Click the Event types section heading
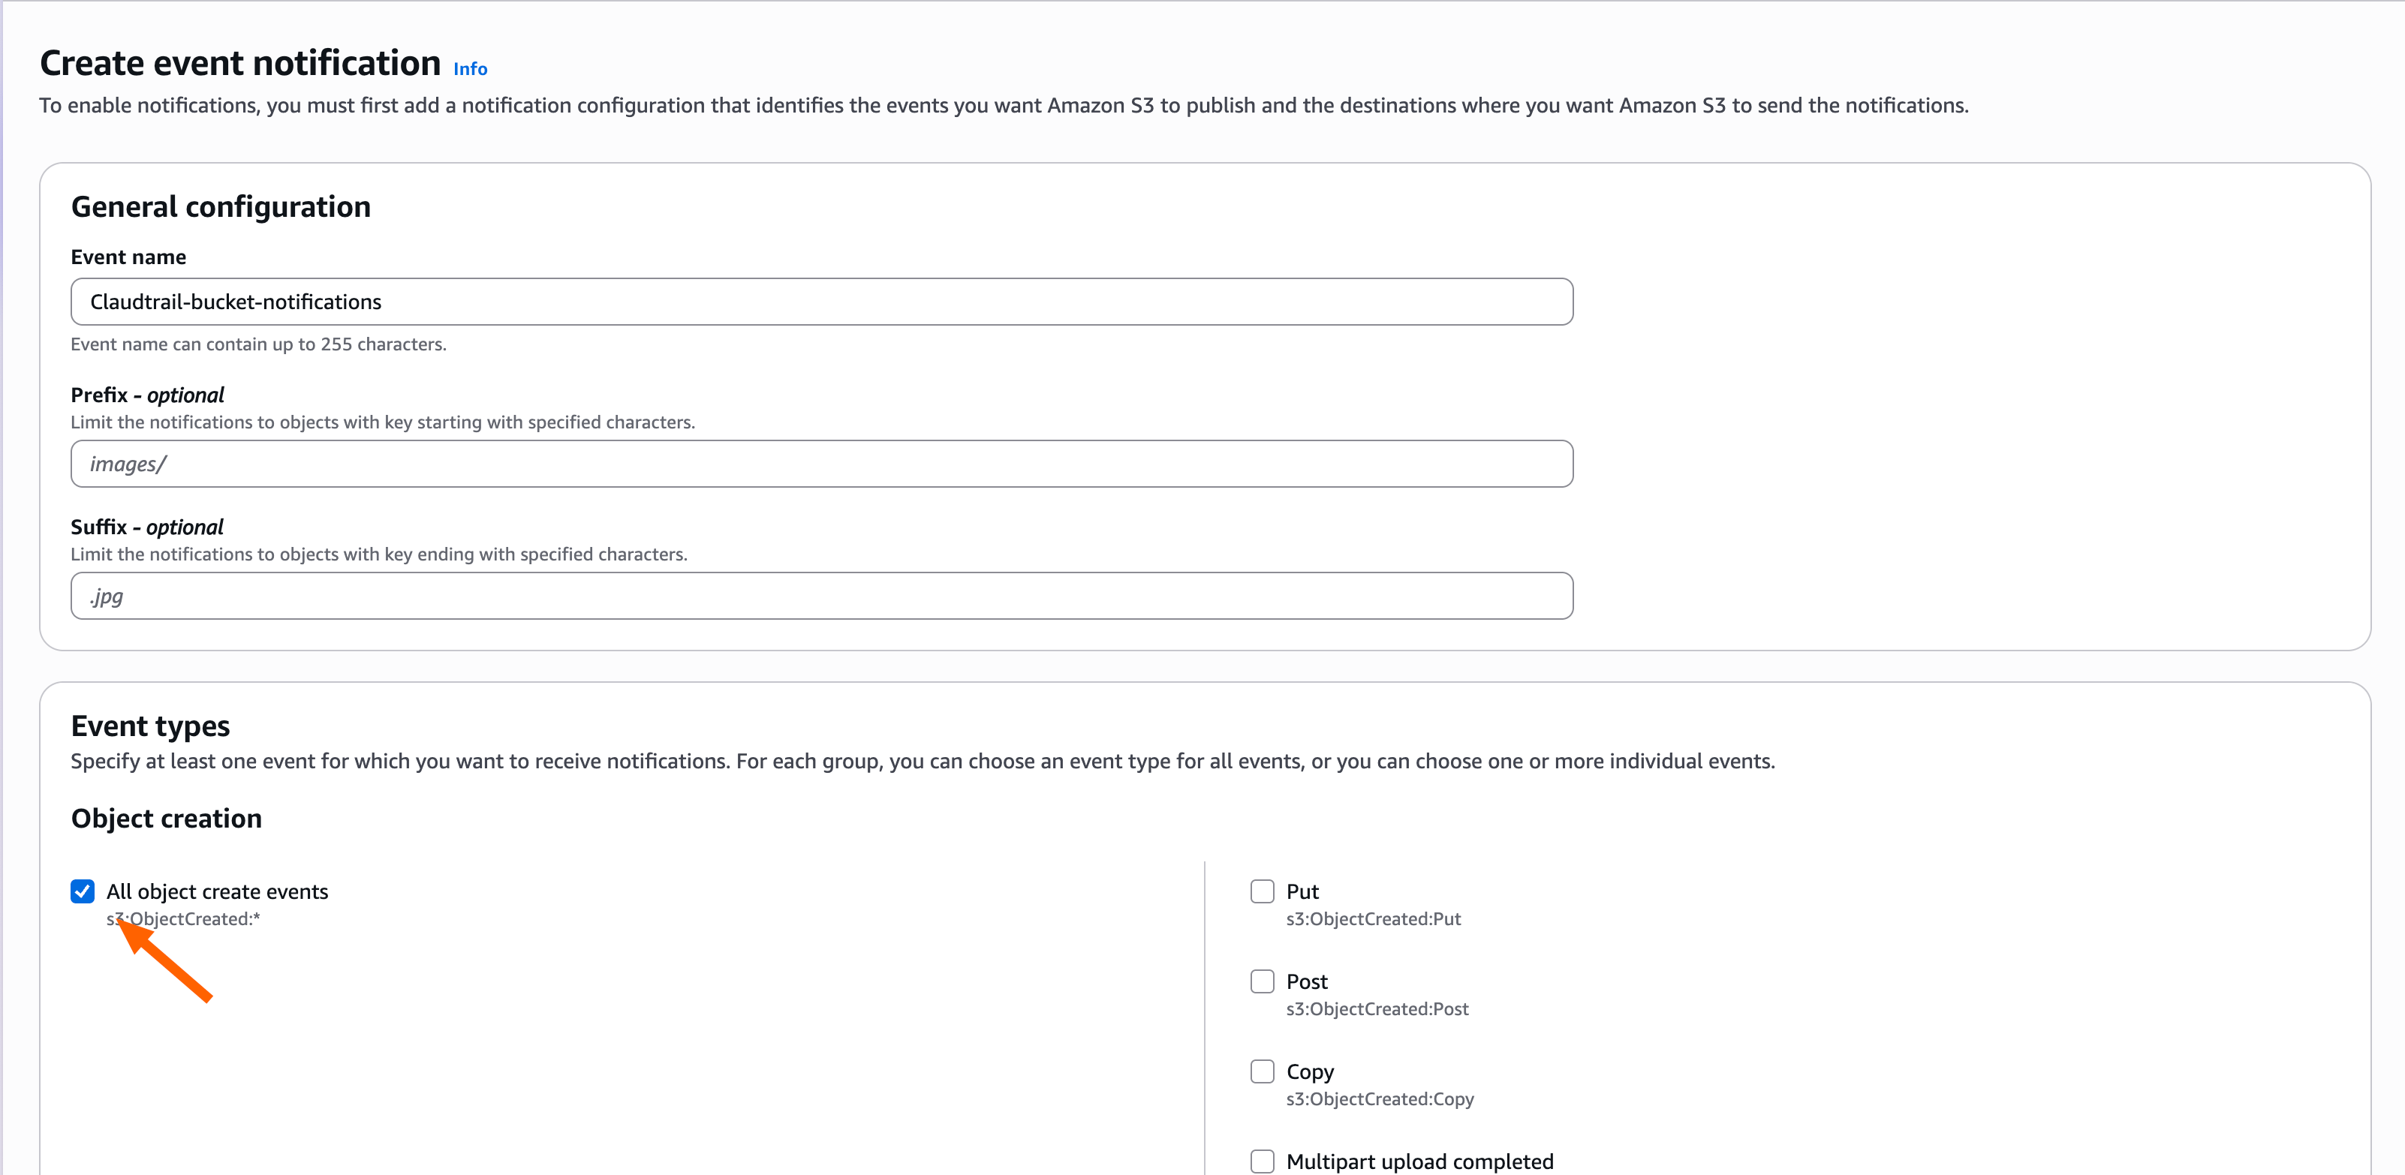Viewport: 2405px width, 1175px height. pos(150,725)
